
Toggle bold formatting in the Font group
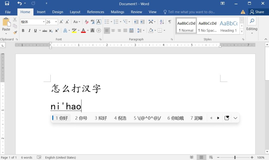(x=23, y=31)
